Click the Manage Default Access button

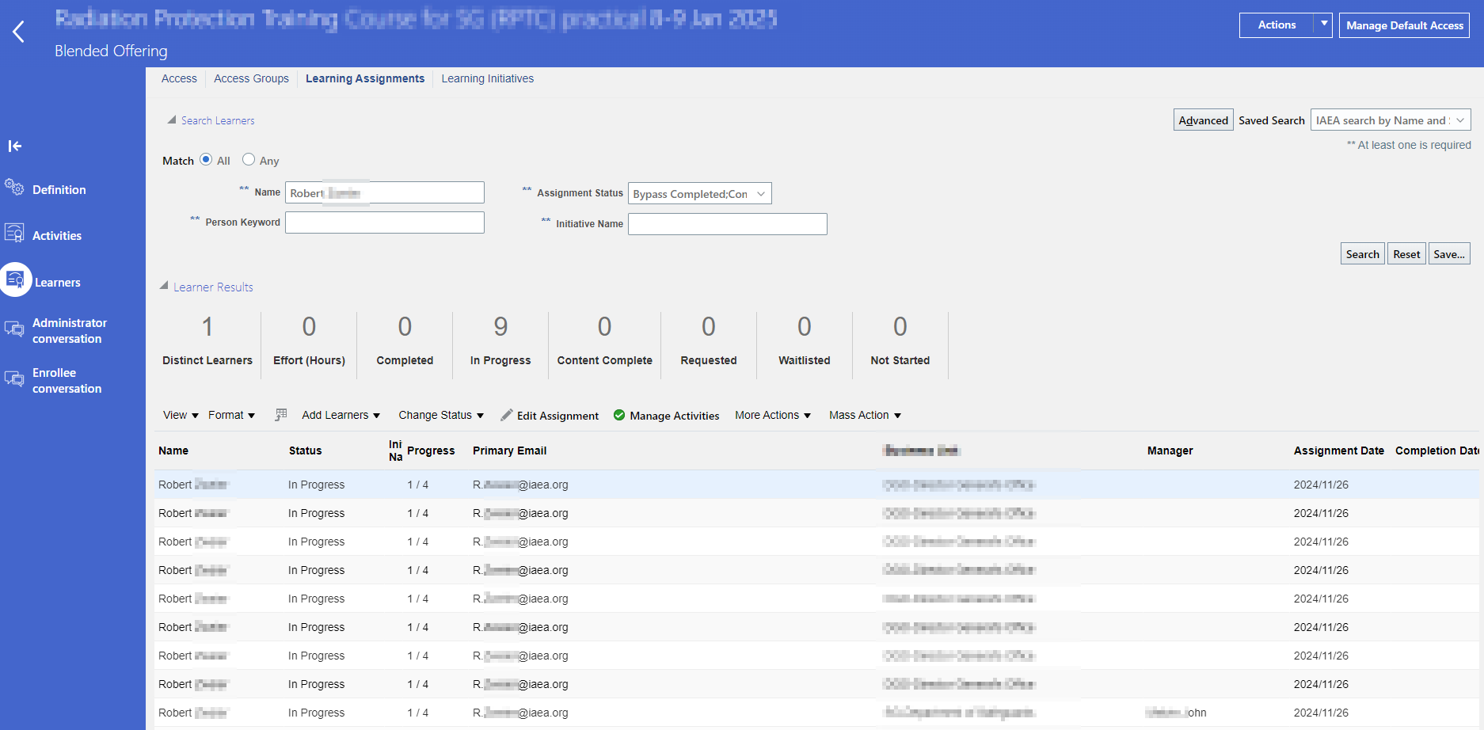tap(1403, 25)
